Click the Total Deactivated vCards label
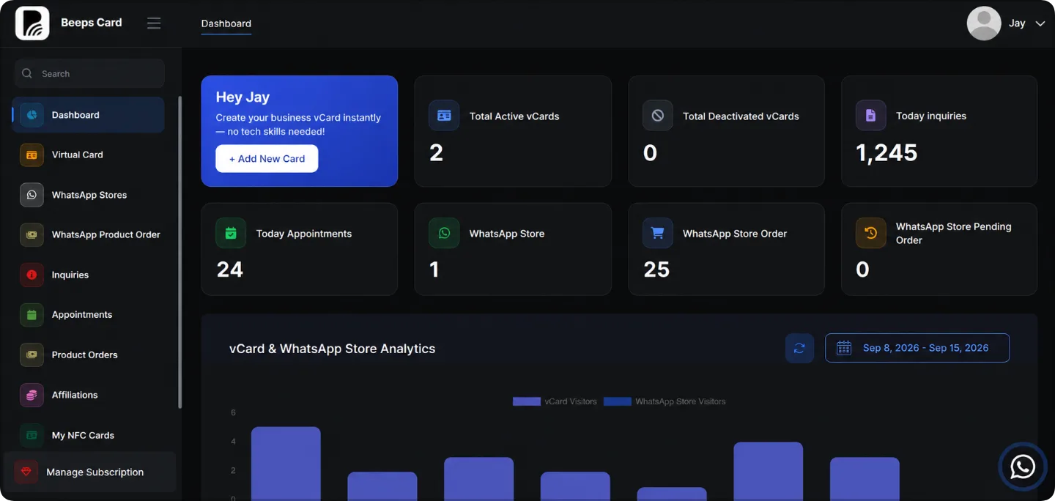1055x501 pixels. (x=741, y=116)
